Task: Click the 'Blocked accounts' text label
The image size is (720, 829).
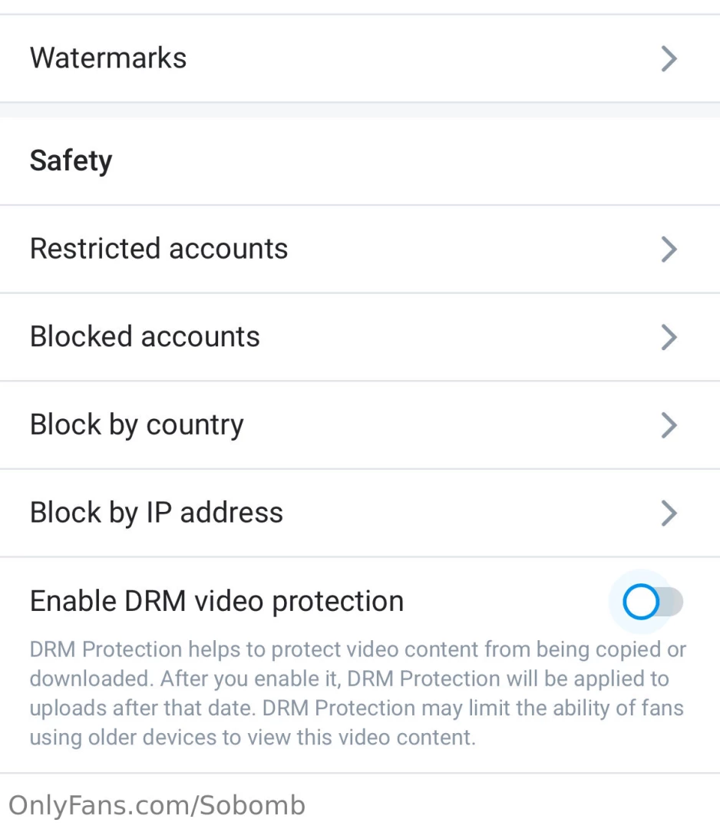Action: 145,337
